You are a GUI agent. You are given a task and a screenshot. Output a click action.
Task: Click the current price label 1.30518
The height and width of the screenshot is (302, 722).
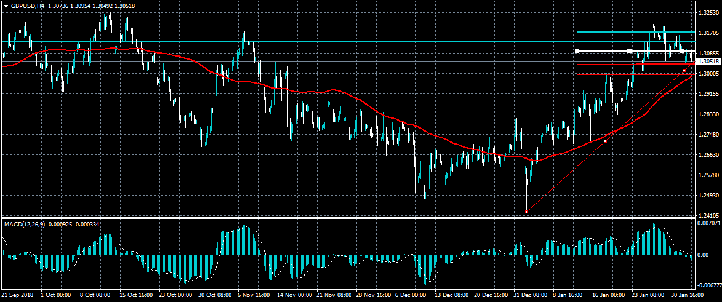pos(709,62)
